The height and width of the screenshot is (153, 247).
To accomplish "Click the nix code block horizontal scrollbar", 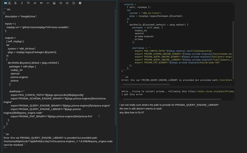I will pyautogui.click(x=146, y=84).
